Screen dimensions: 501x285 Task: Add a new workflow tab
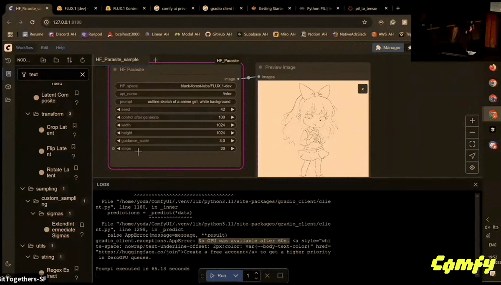pos(156,60)
